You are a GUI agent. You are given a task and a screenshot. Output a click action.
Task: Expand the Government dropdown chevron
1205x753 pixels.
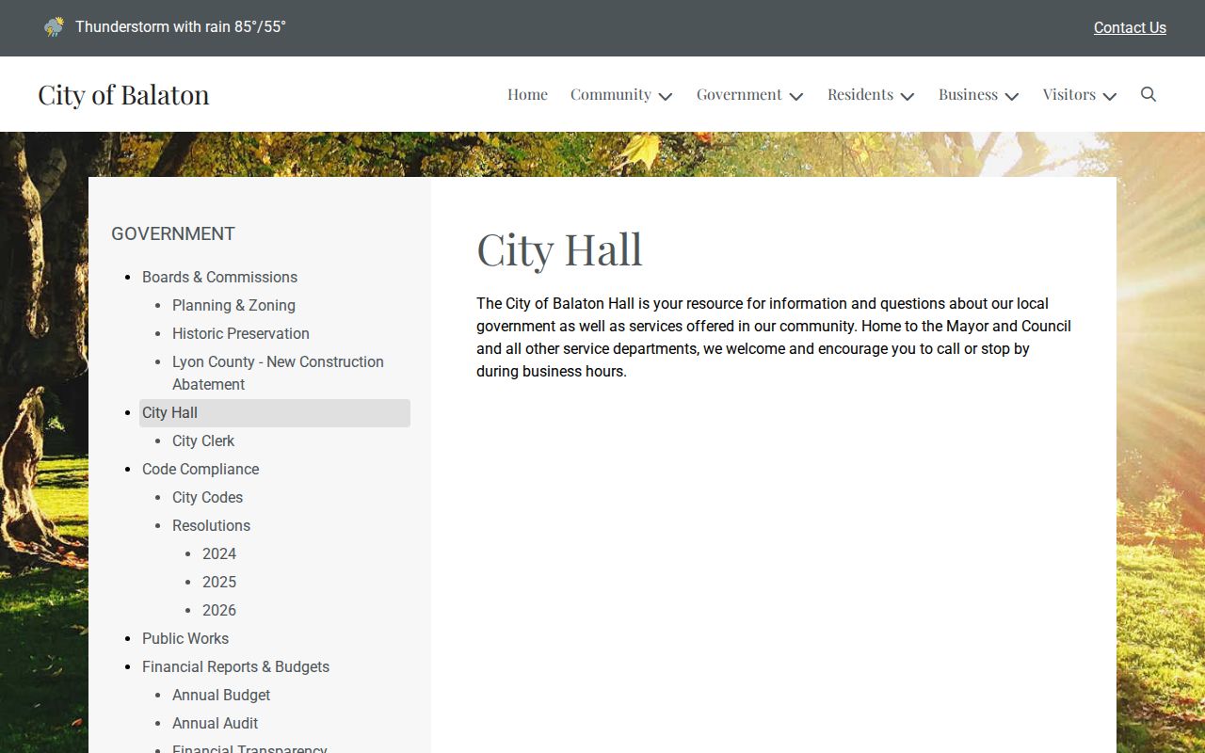pyautogui.click(x=796, y=96)
